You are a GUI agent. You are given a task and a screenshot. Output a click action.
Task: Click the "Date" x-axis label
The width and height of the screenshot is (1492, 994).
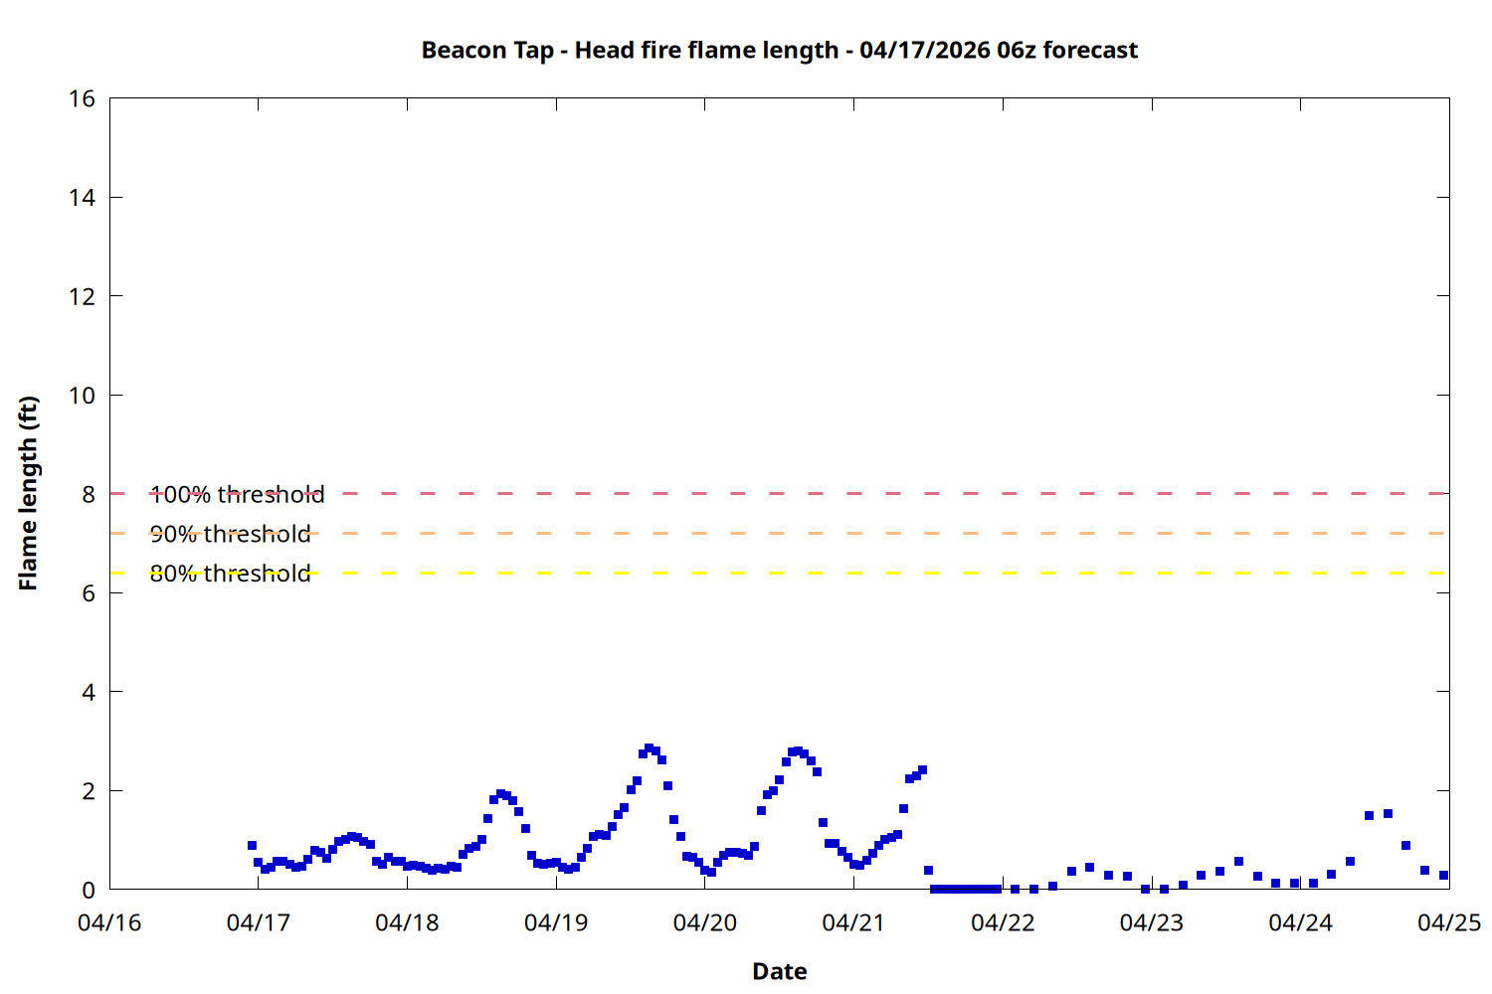point(779,971)
